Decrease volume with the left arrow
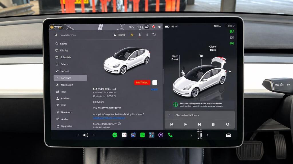293x164 pixels. pos(78,135)
